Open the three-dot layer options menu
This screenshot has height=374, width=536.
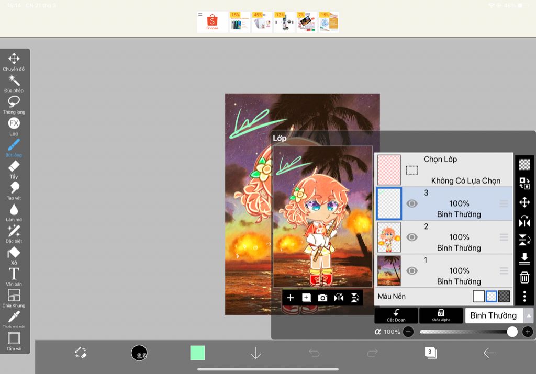[x=524, y=296]
